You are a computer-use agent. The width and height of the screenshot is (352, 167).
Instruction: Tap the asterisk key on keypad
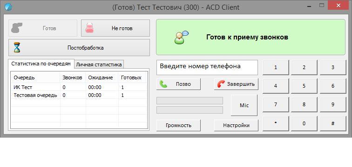(x=276, y=124)
